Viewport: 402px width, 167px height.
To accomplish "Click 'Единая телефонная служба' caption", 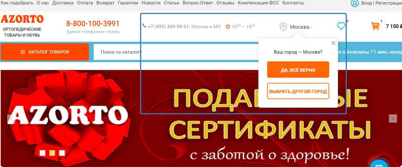I will [93, 32].
